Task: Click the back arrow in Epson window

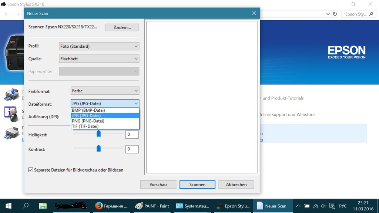Action: pos(7,14)
